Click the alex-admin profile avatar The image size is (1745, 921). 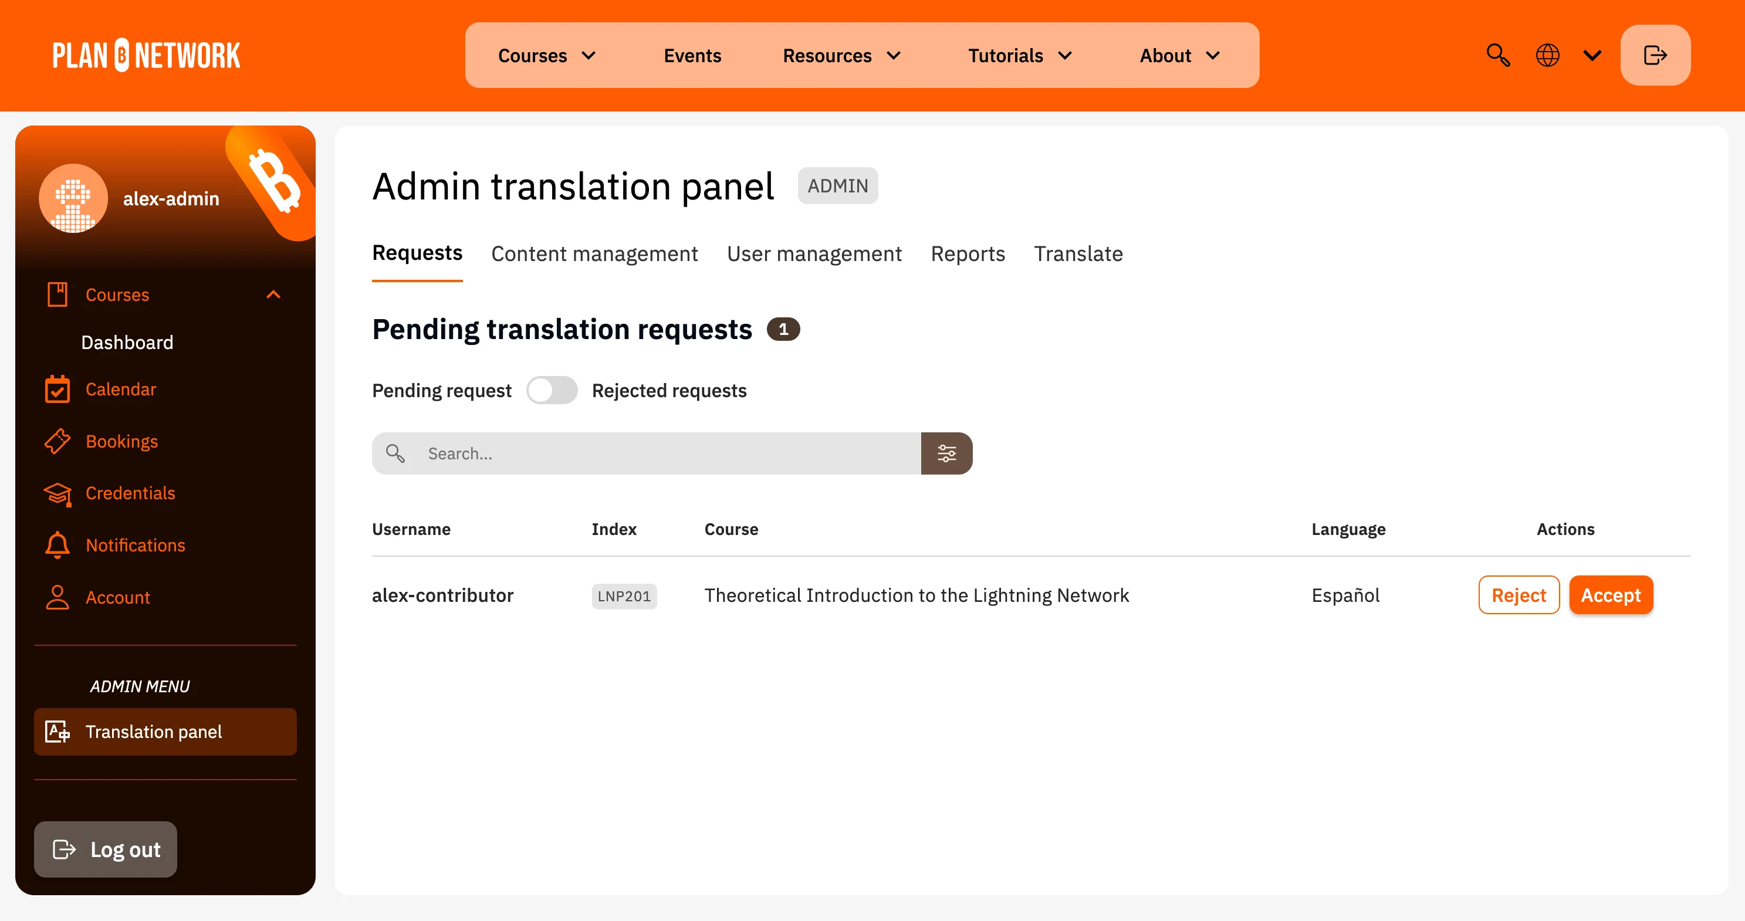click(73, 198)
